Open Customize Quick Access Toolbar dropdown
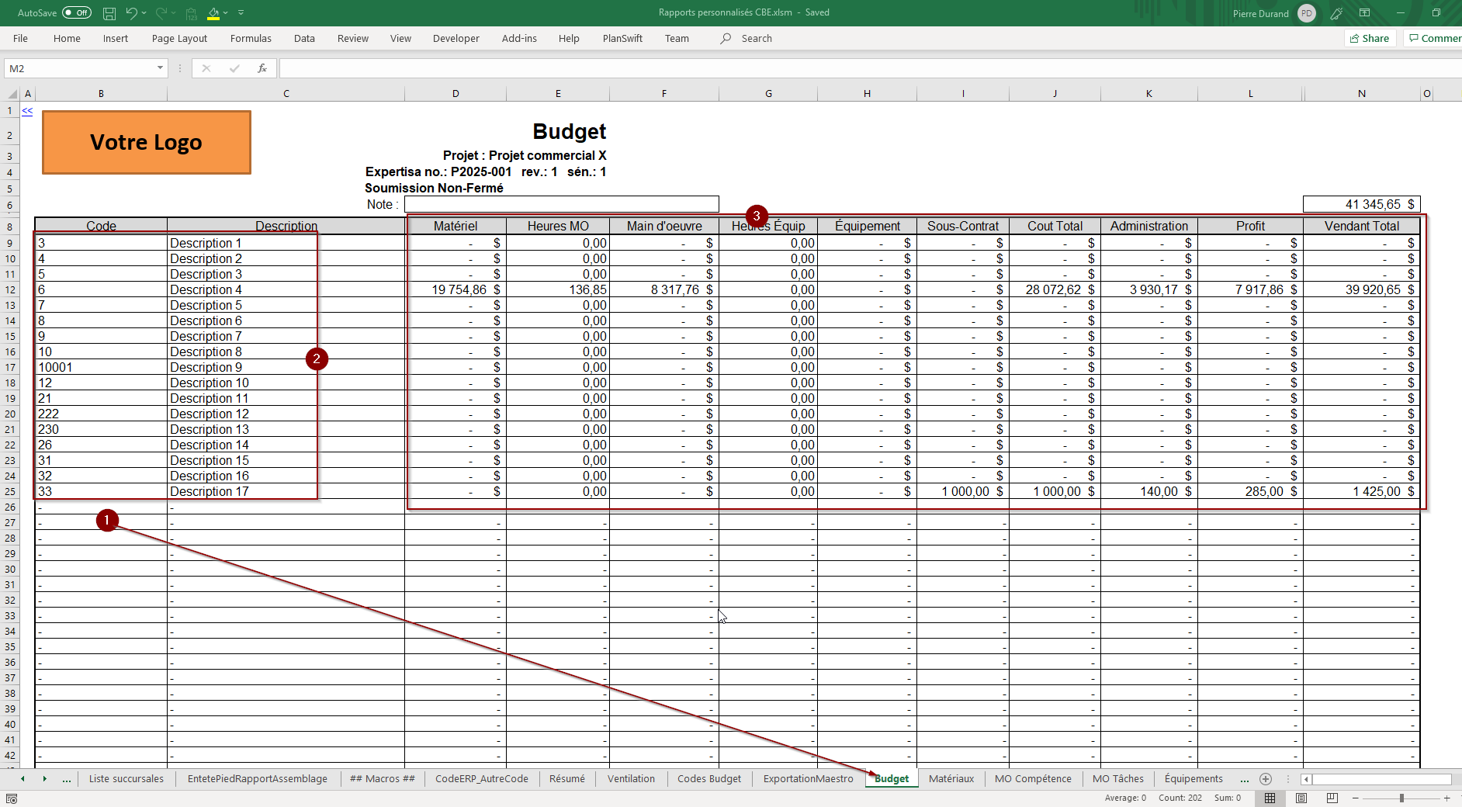The image size is (1462, 807). (x=241, y=13)
